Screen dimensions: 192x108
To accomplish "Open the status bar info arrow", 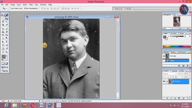I will pyautogui.click(x=40, y=101).
